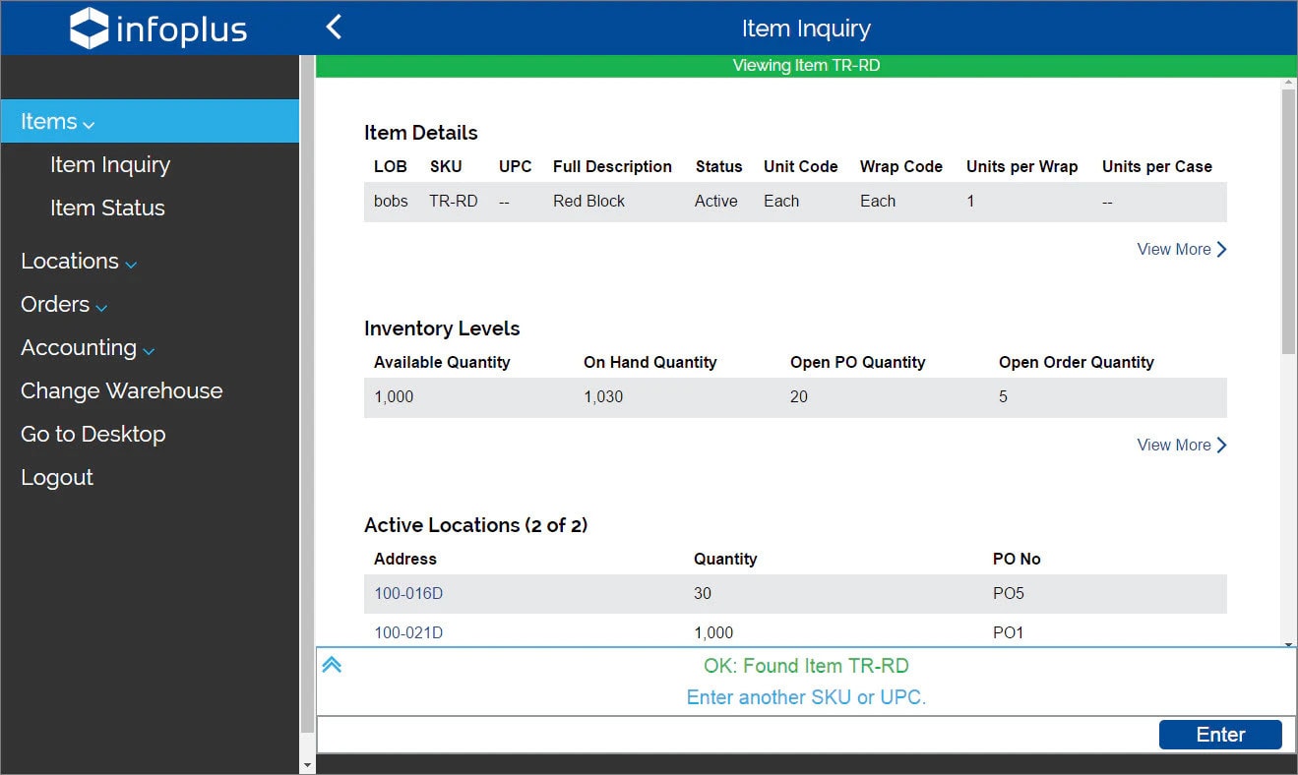This screenshot has width=1298, height=775.
Task: Open Item Inquiry from the sidebar
Action: click(110, 164)
